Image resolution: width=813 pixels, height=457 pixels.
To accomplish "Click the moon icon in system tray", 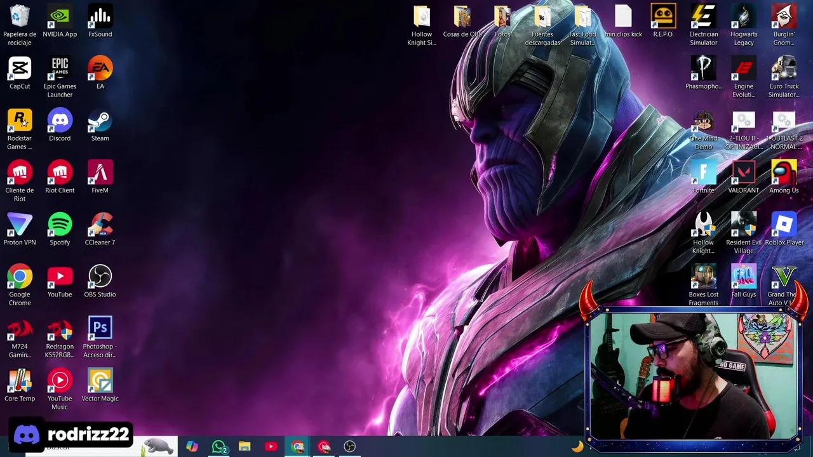I will 577,446.
